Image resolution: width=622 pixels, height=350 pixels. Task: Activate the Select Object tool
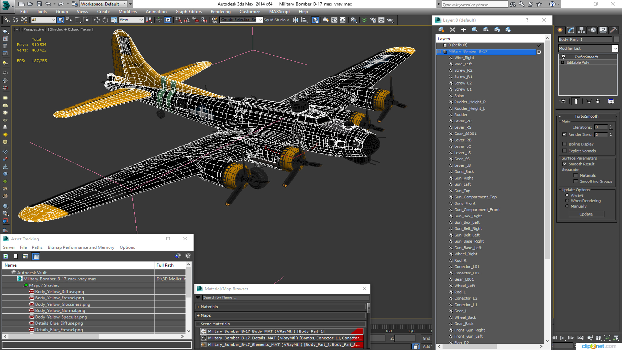pyautogui.click(x=61, y=20)
